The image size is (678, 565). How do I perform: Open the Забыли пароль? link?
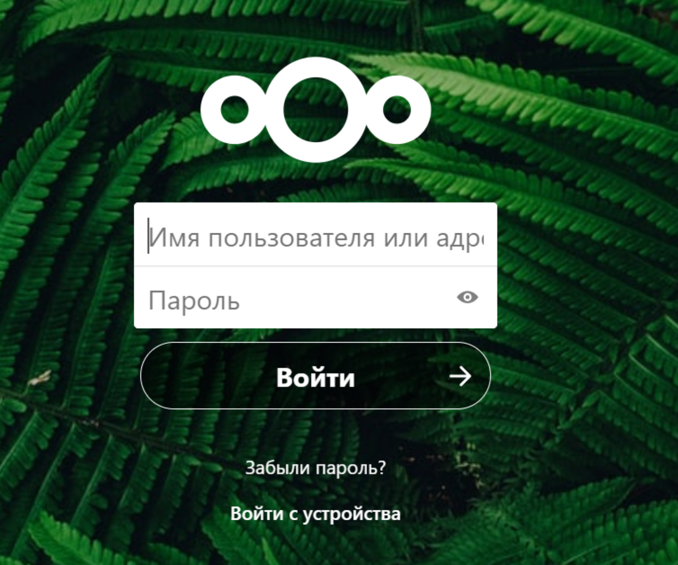click(315, 468)
